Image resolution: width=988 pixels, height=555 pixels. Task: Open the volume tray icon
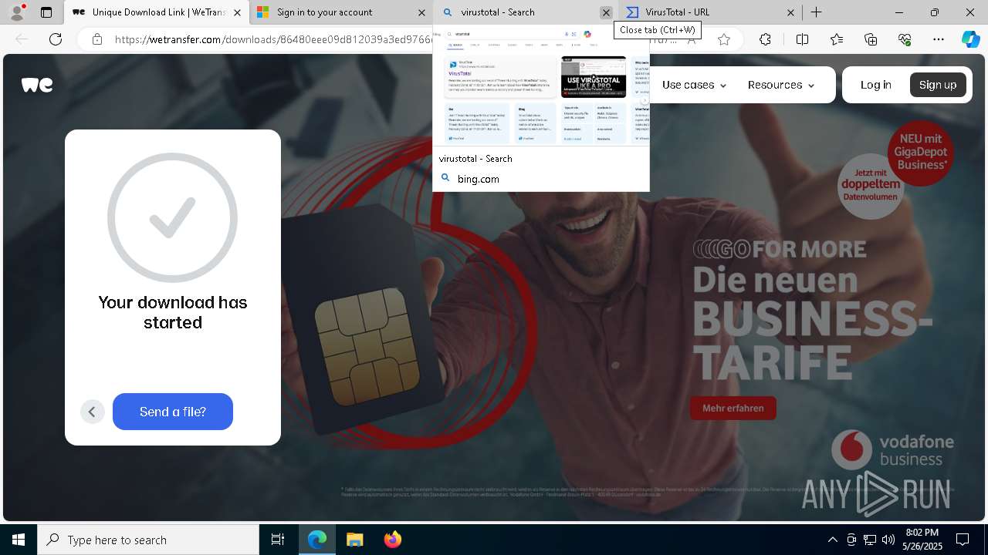coord(888,540)
